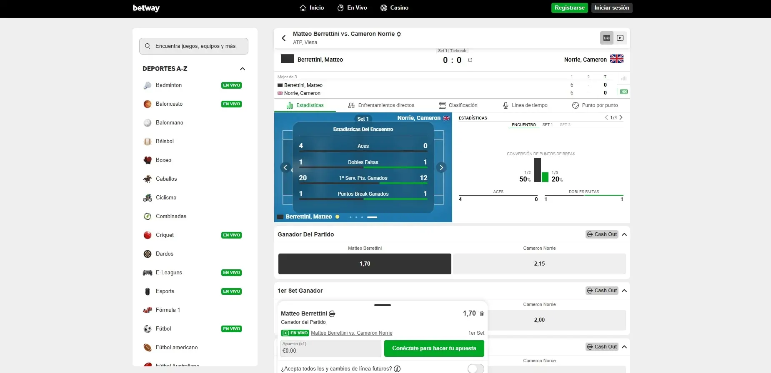
Task: Collapse the bet slip drag handle
Action: [x=383, y=305]
